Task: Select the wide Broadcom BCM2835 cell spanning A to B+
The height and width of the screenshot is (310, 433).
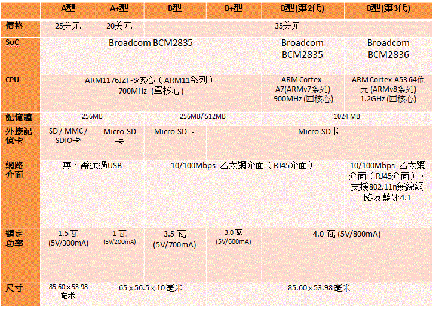Action: point(151,56)
